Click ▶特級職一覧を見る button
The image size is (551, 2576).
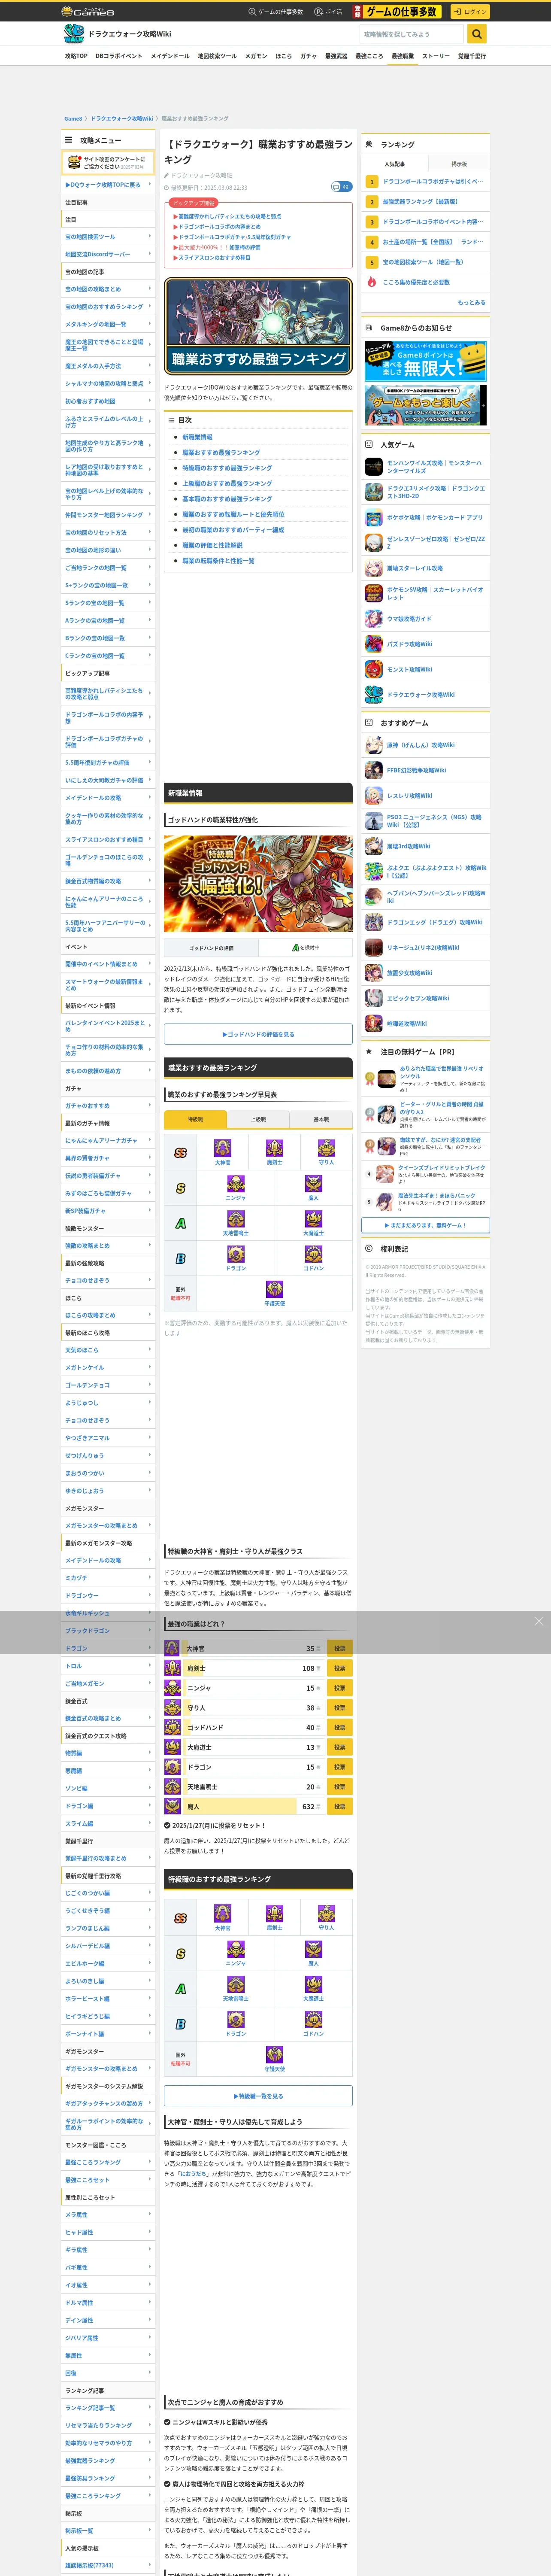[x=258, y=2095]
